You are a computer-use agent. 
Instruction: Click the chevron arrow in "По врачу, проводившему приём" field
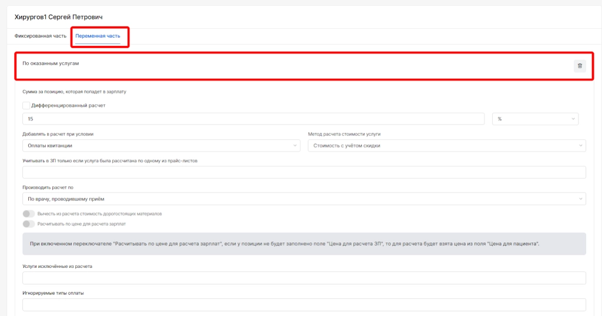point(581,199)
